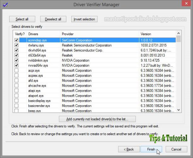Sort list by Provider column header
193x158 pixels.
pyautogui.click(x=100, y=34)
